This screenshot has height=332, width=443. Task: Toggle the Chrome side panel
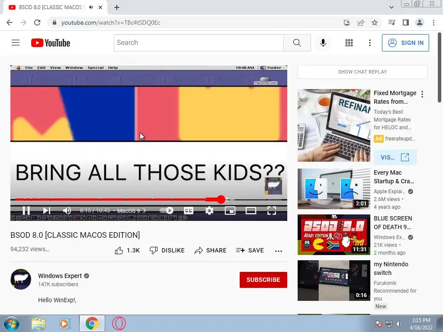tap(406, 22)
